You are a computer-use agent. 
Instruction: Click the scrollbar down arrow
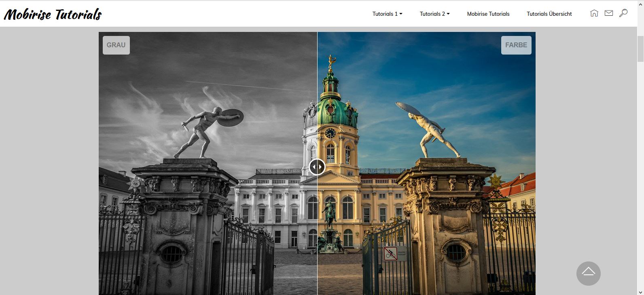coord(640,291)
